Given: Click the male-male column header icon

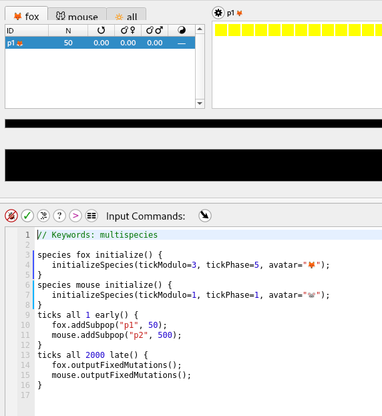Looking at the screenshot, I should pyautogui.click(x=155, y=31).
